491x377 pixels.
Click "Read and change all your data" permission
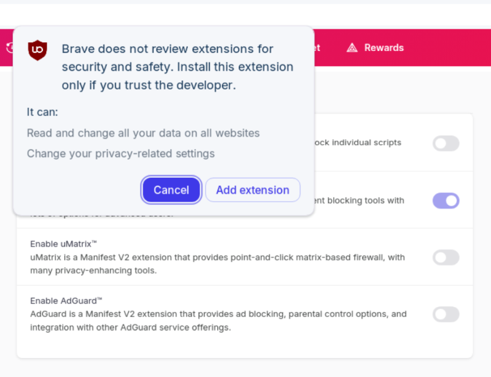[143, 133]
